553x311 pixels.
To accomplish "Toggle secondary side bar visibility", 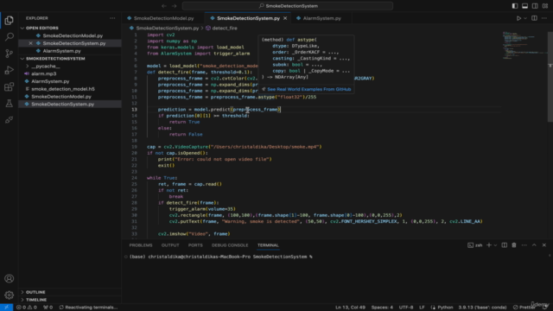I will pos(535,6).
